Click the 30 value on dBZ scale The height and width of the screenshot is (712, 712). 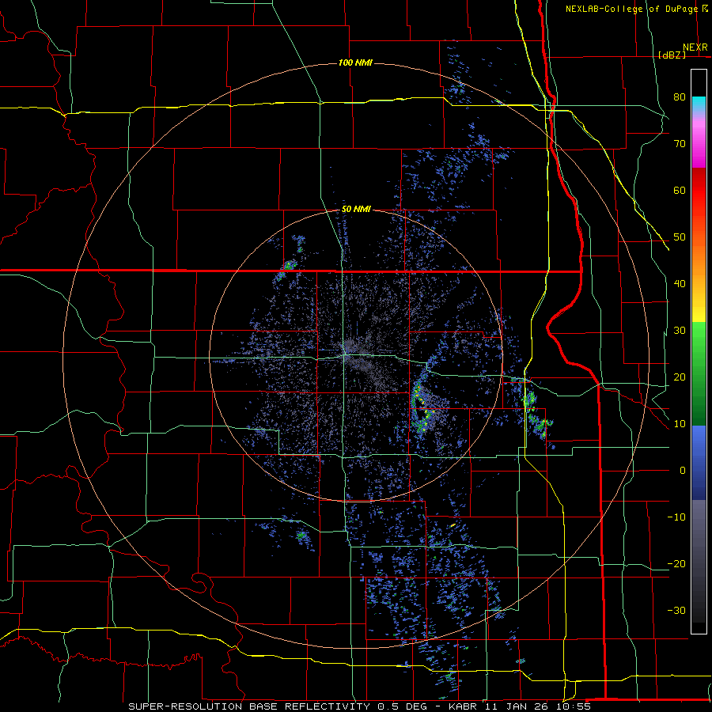coord(680,331)
